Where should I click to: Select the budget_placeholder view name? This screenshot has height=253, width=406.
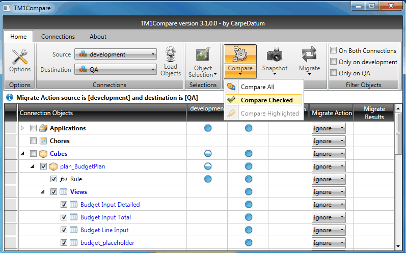click(107, 243)
